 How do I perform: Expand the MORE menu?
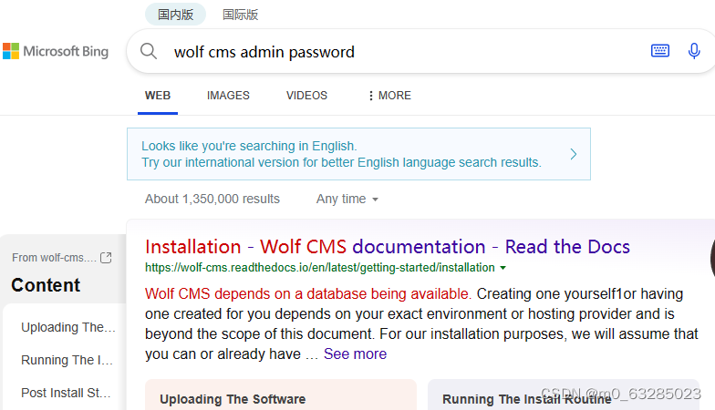(390, 96)
